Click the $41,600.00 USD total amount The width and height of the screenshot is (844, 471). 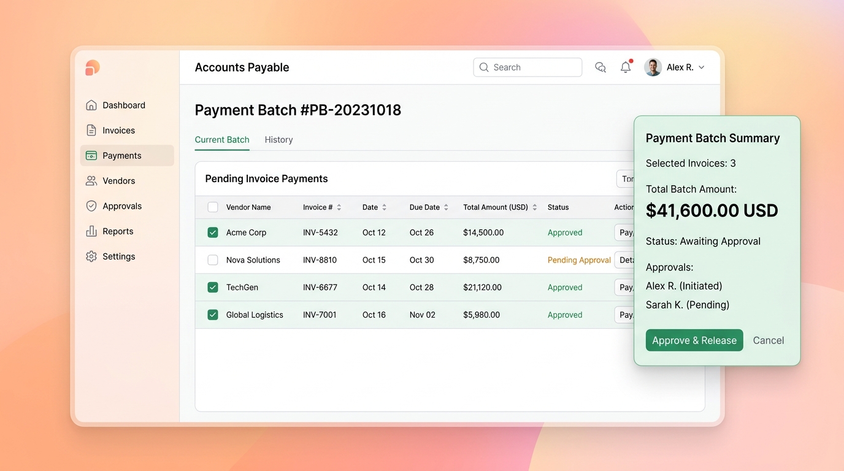pos(712,210)
